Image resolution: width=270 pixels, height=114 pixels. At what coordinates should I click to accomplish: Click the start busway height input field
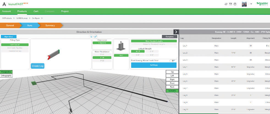click(173, 61)
